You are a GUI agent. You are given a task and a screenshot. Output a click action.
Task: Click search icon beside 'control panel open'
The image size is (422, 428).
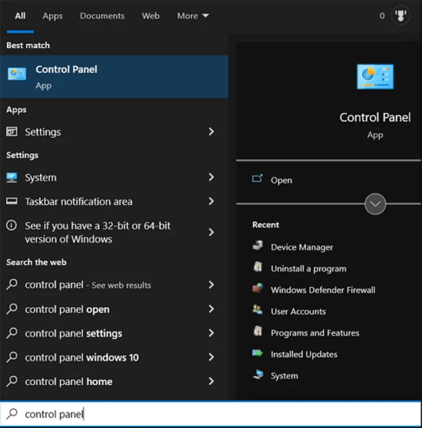pos(12,309)
